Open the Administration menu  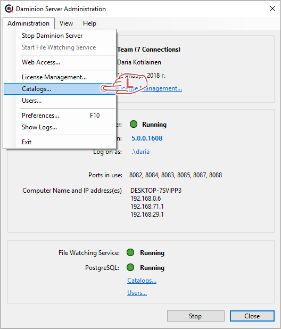click(x=29, y=23)
